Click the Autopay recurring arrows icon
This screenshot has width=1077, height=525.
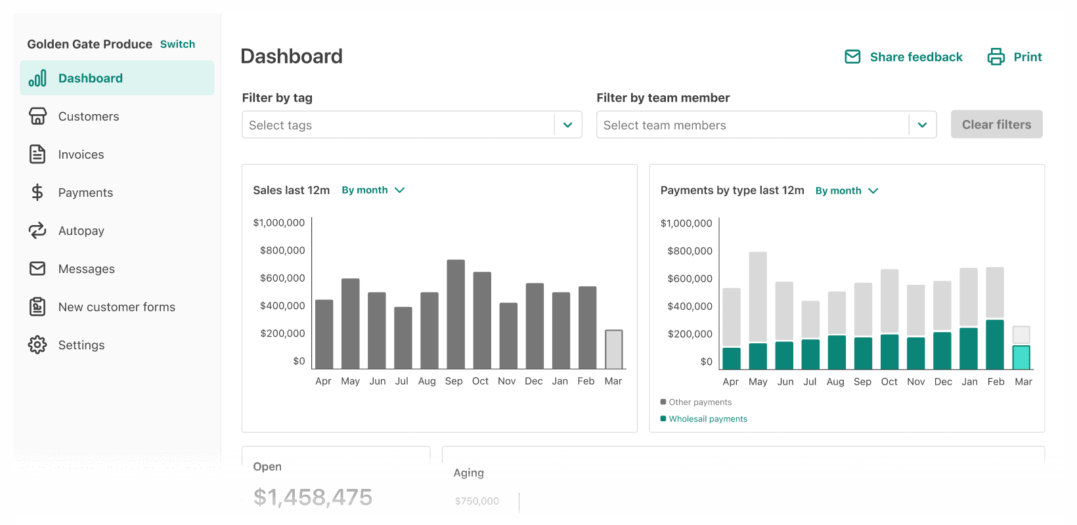coord(37,230)
